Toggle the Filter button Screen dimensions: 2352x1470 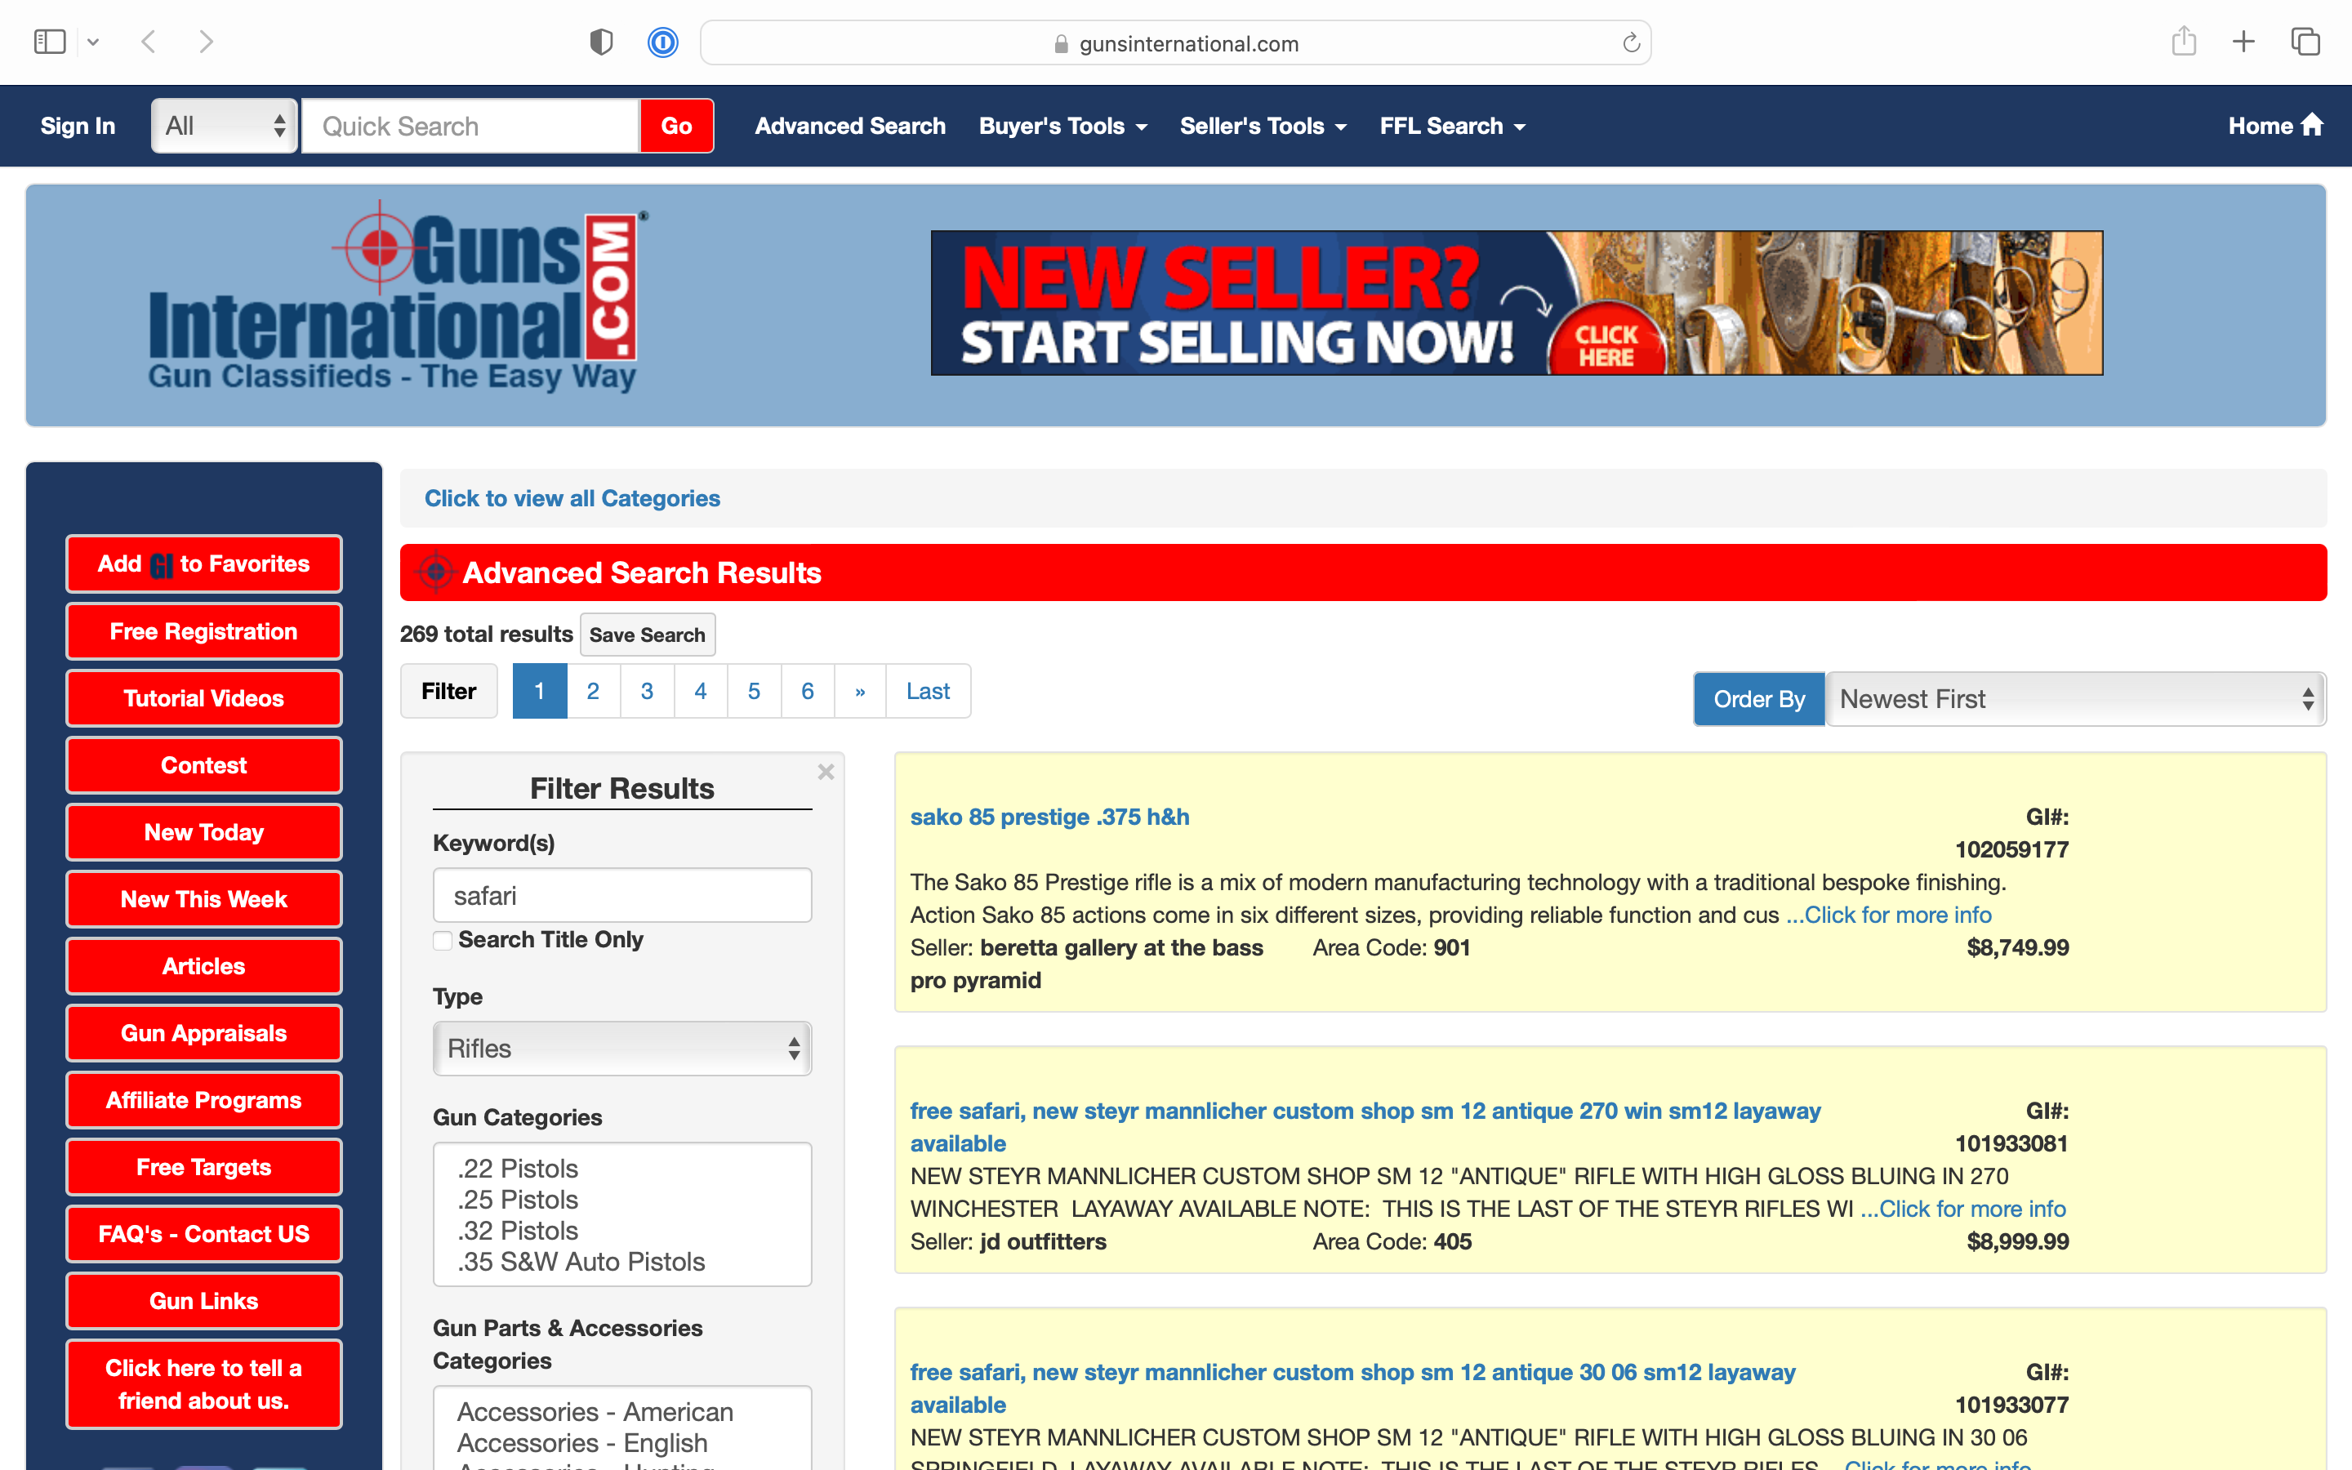(x=449, y=691)
